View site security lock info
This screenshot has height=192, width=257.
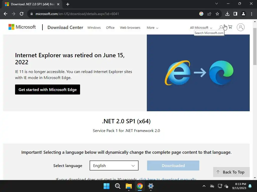click(32, 14)
